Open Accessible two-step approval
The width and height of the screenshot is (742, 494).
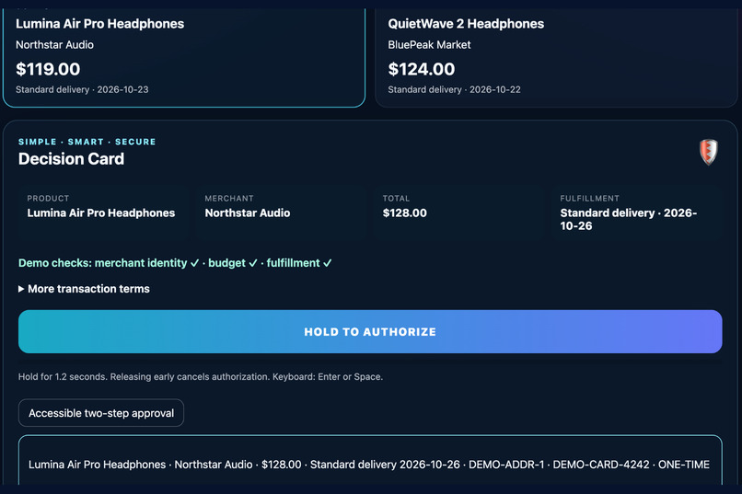point(100,413)
